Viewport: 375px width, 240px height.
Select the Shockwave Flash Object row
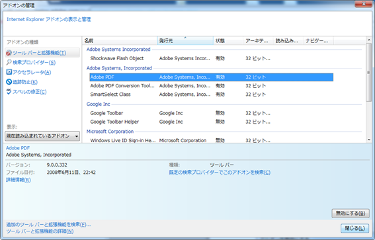[x=212, y=58]
